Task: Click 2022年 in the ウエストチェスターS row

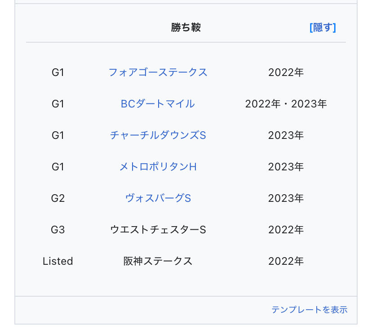Action: [x=286, y=230]
